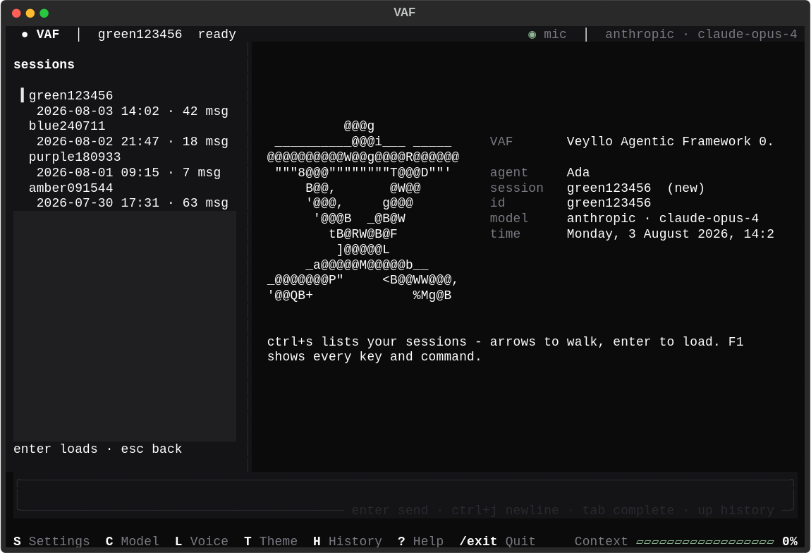Click '2026-08-02 21:47 · 18 msg' line
Screen dimensions: 811x553
pos(133,142)
